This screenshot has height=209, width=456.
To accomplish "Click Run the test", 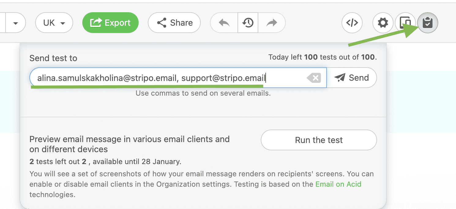I will point(319,140).
